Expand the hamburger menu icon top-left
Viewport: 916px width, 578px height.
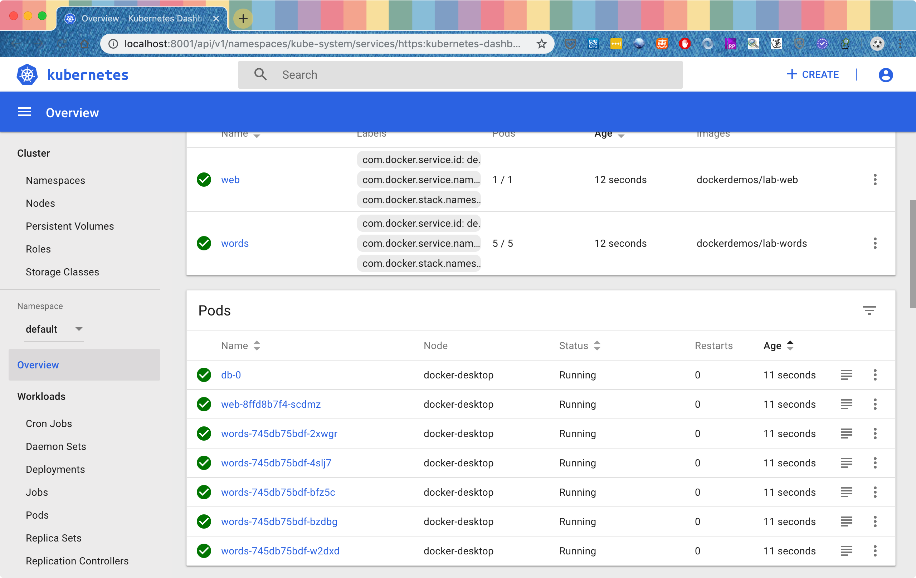coord(24,112)
